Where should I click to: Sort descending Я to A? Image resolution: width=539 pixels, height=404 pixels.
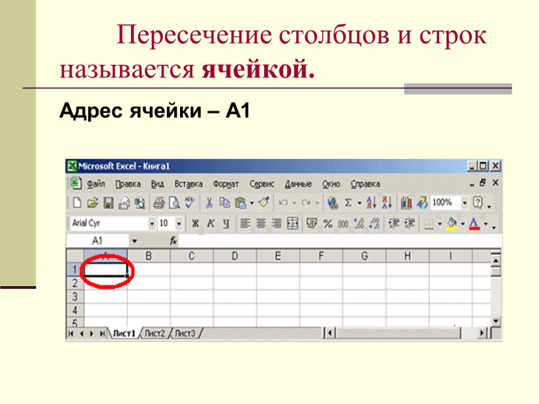387,203
